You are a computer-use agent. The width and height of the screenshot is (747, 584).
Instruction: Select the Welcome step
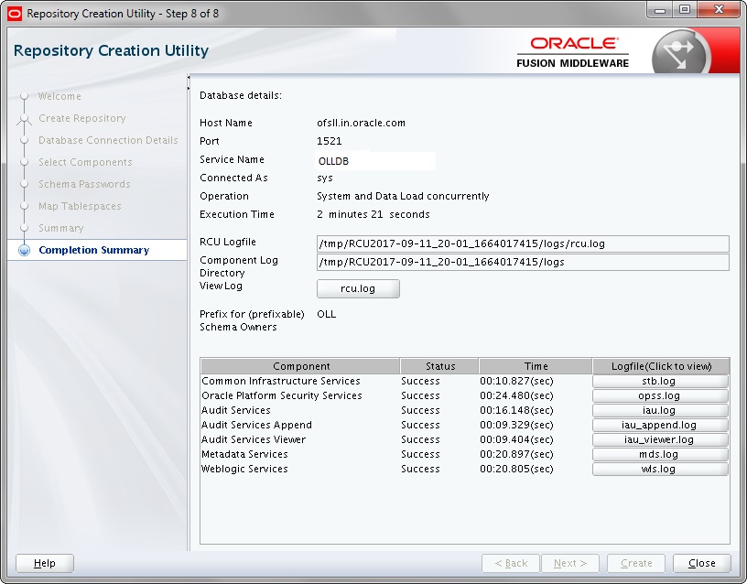click(x=60, y=96)
